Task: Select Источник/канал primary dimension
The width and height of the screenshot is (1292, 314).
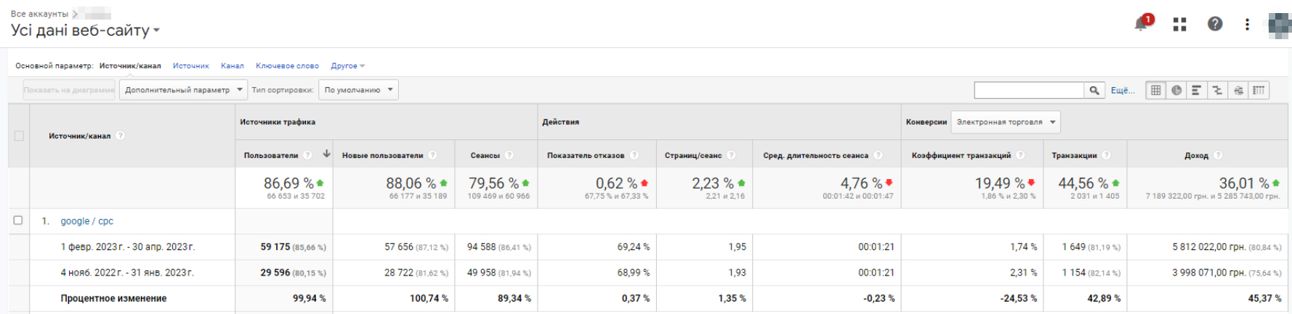Action: point(130,66)
